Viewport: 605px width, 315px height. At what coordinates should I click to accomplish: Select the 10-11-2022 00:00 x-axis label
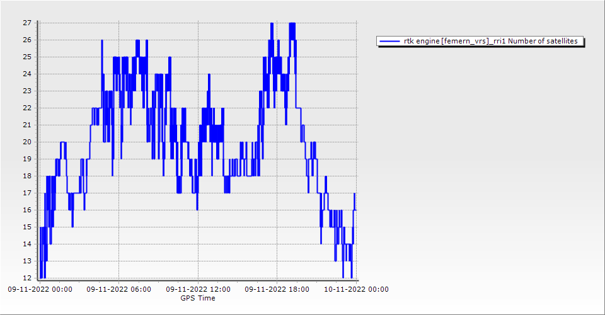[x=356, y=290]
